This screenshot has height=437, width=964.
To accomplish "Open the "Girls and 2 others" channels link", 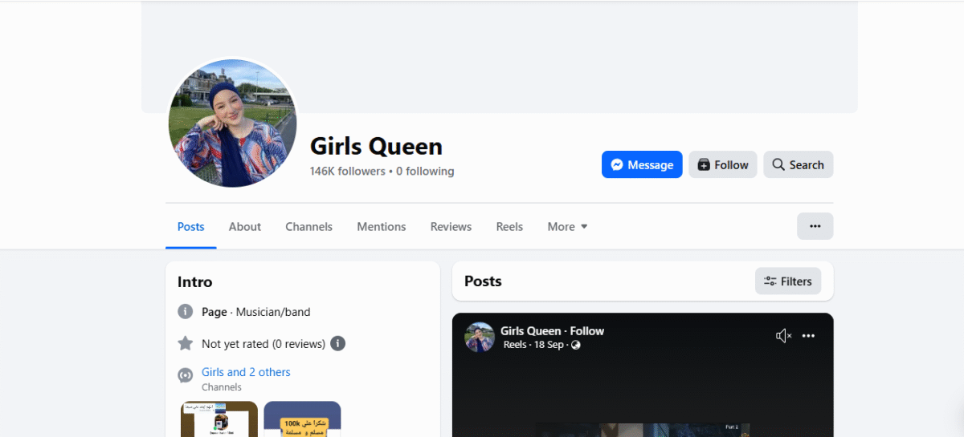I will [x=246, y=372].
